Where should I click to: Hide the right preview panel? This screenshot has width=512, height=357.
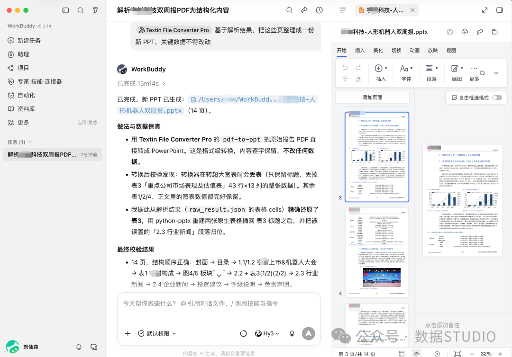500,10
